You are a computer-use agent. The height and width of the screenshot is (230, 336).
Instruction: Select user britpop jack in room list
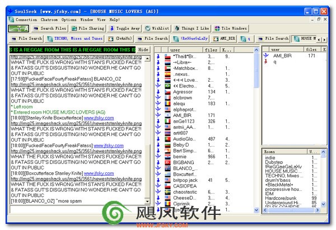185,180
